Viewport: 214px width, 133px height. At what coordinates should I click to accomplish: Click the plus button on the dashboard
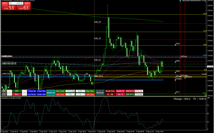[x=4, y=91]
